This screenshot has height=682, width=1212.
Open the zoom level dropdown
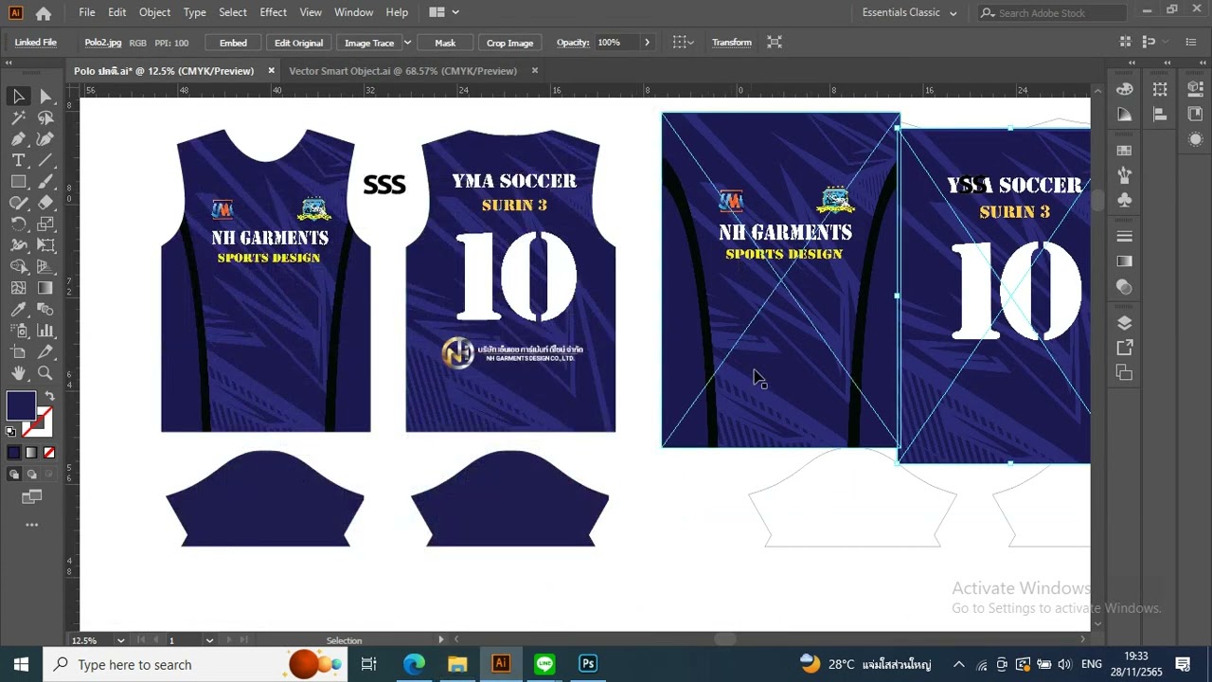click(x=120, y=640)
